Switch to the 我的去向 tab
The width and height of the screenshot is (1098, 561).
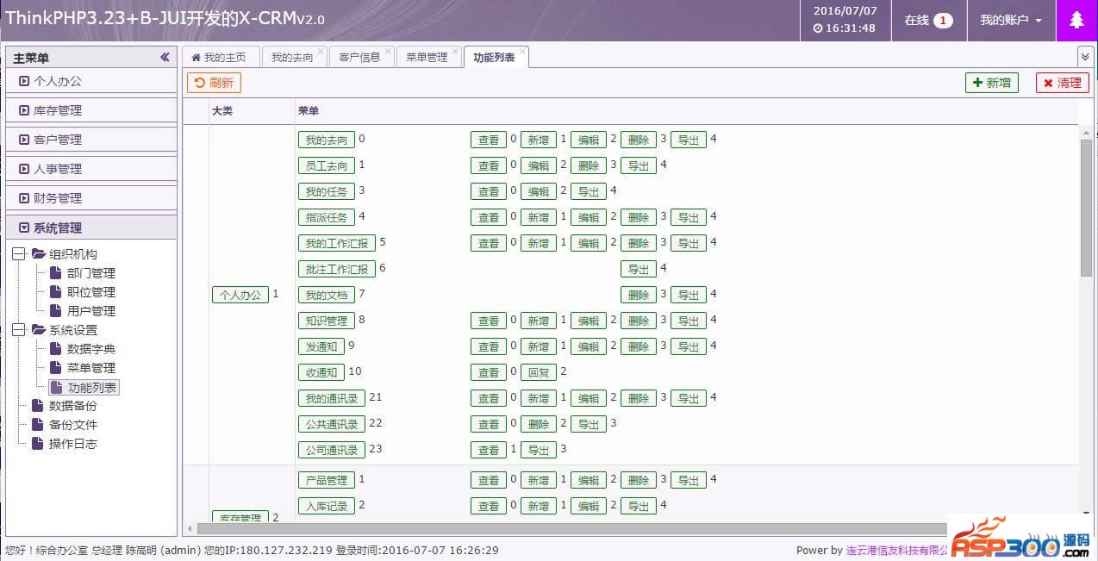pos(291,58)
